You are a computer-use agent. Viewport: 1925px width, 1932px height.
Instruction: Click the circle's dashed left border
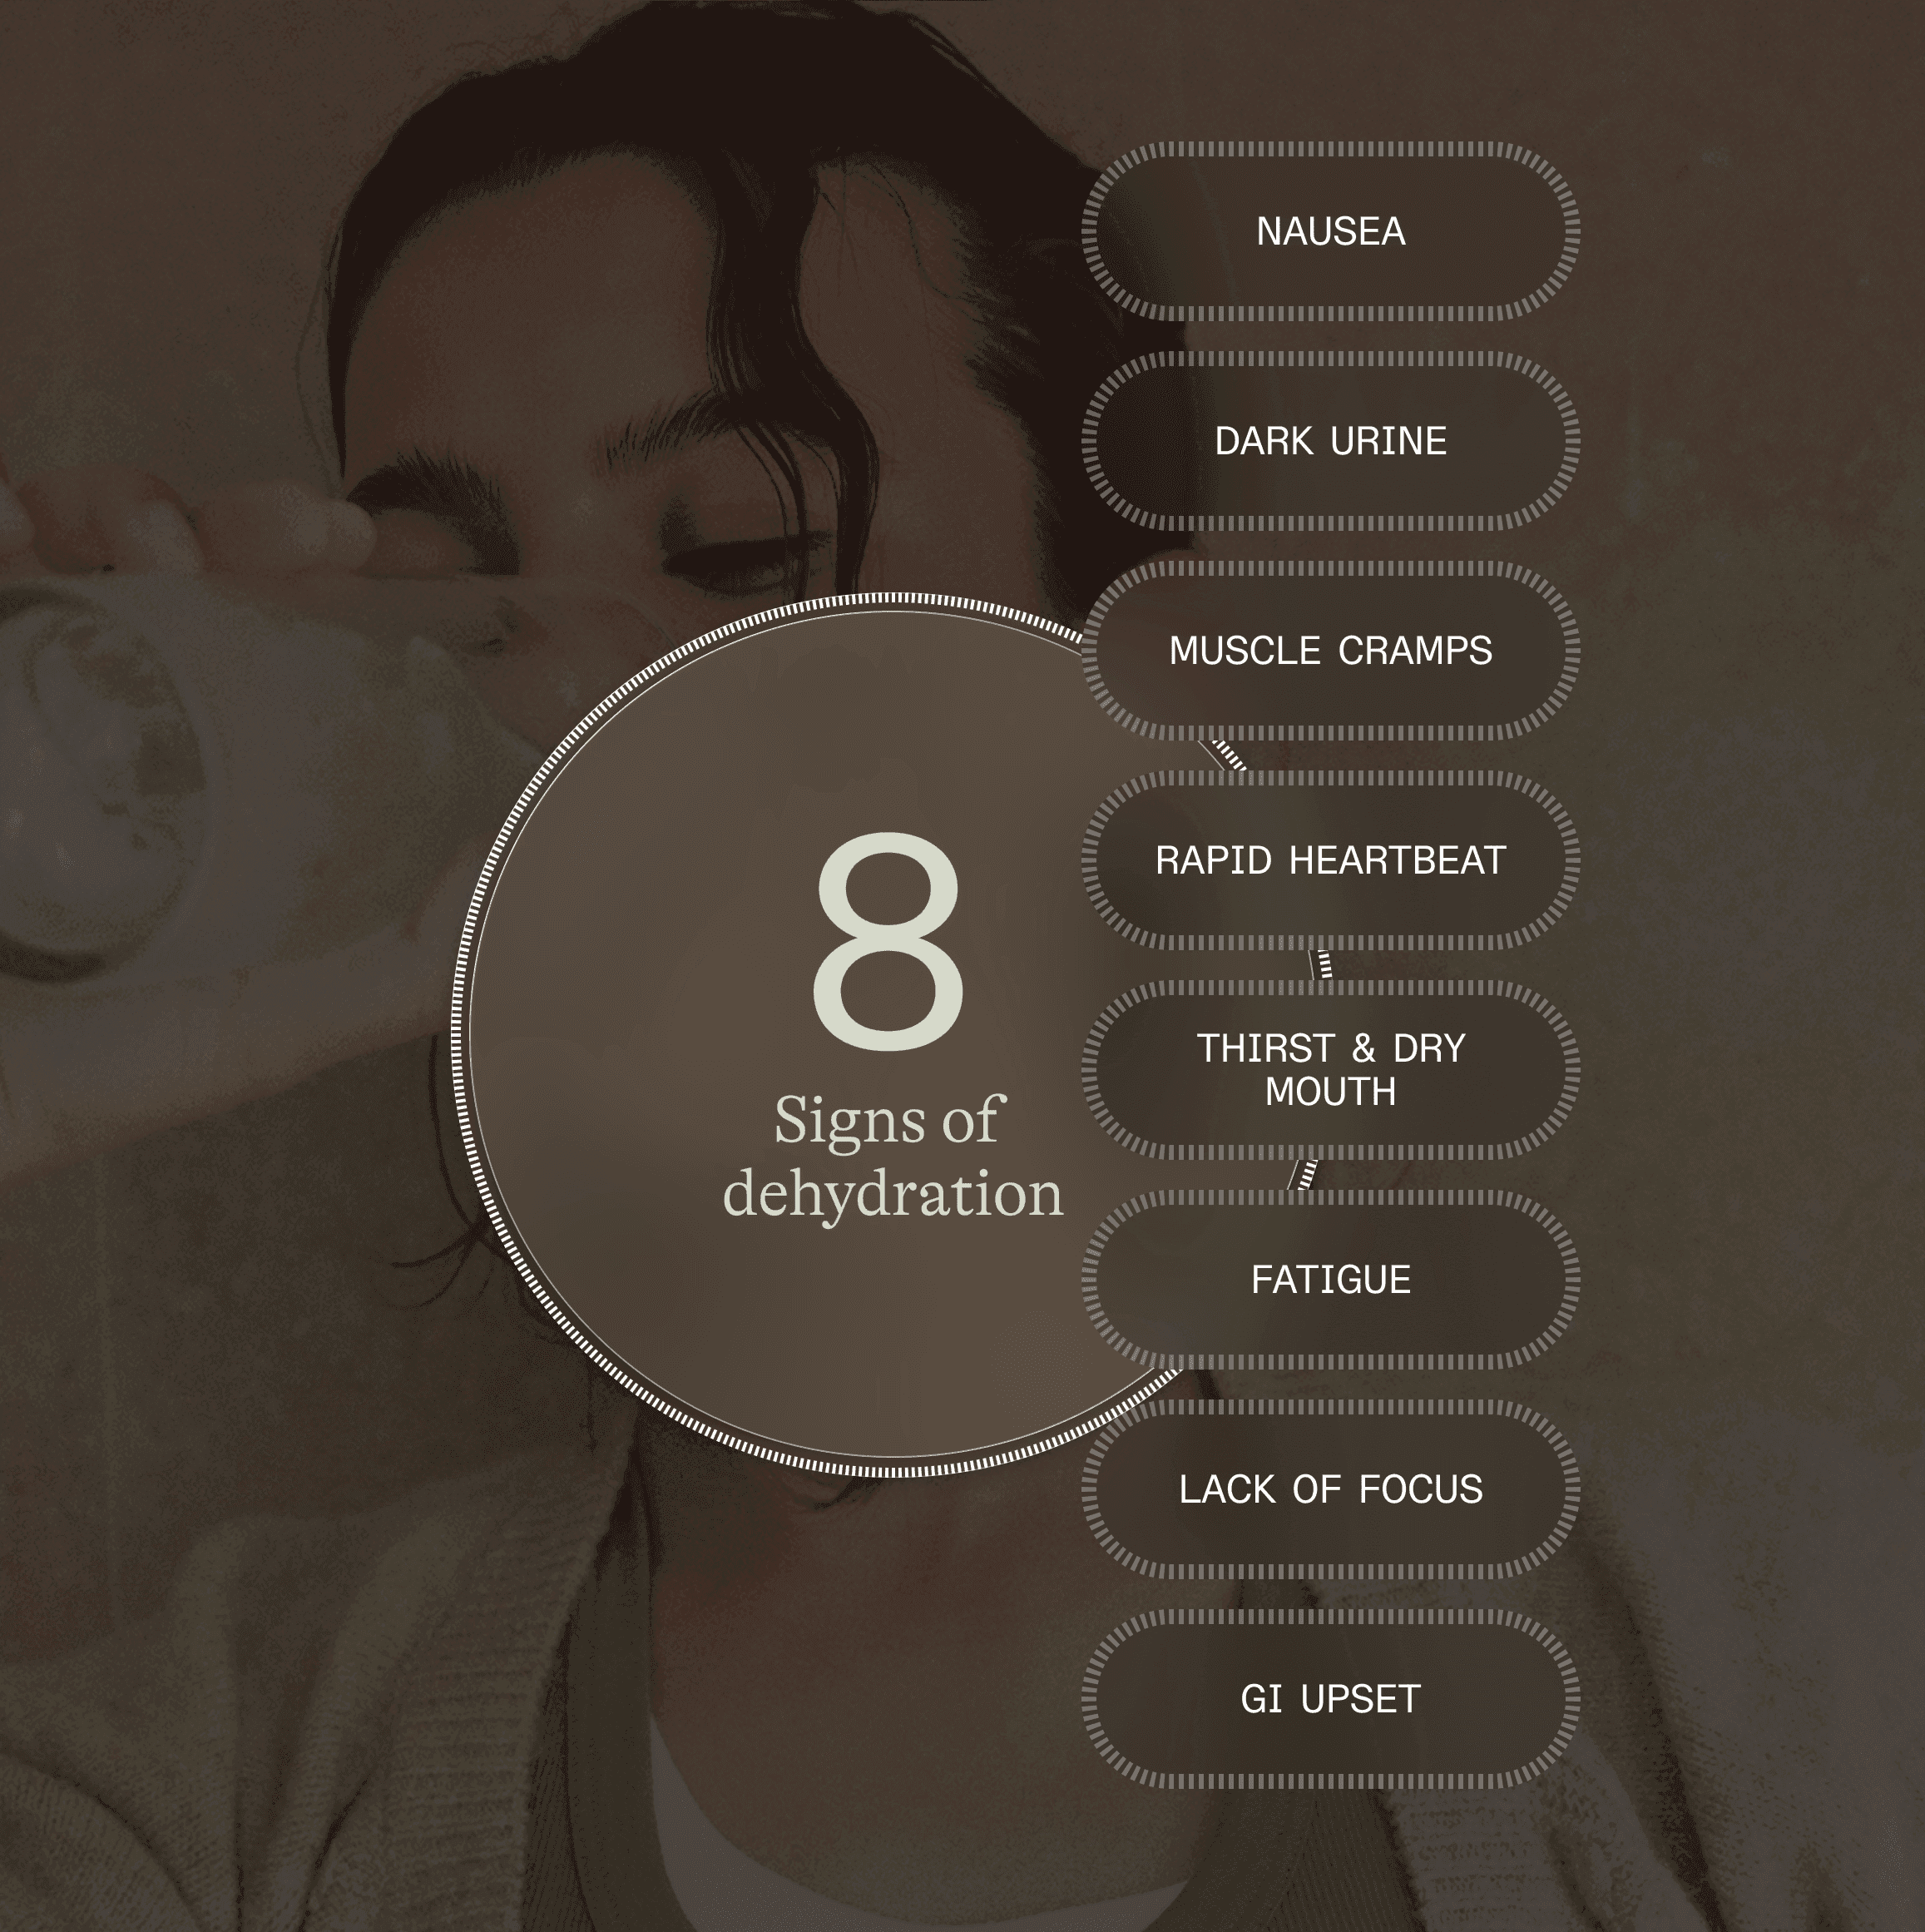pos(459,1035)
